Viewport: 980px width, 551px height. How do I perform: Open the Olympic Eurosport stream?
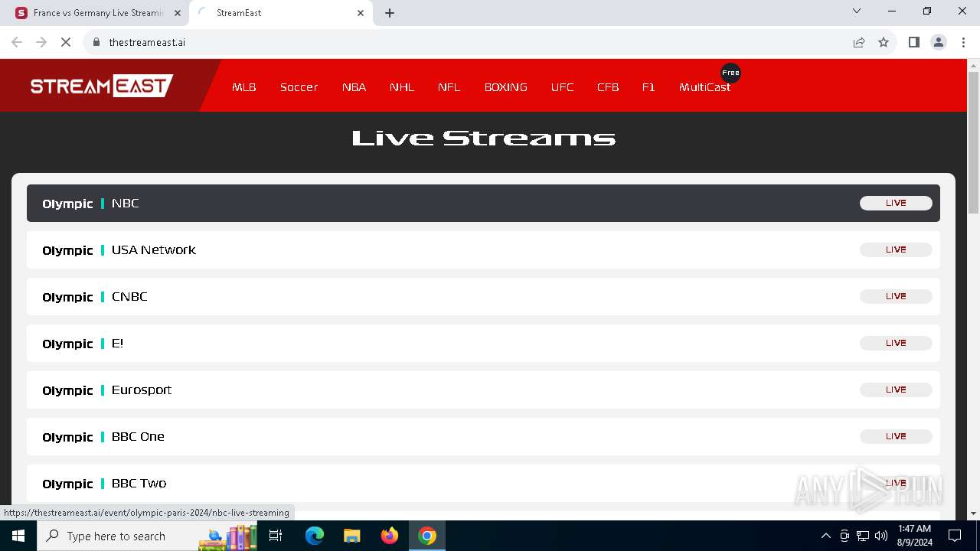pyautogui.click(x=483, y=390)
